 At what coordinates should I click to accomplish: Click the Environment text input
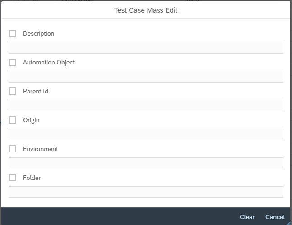[x=146, y=163]
